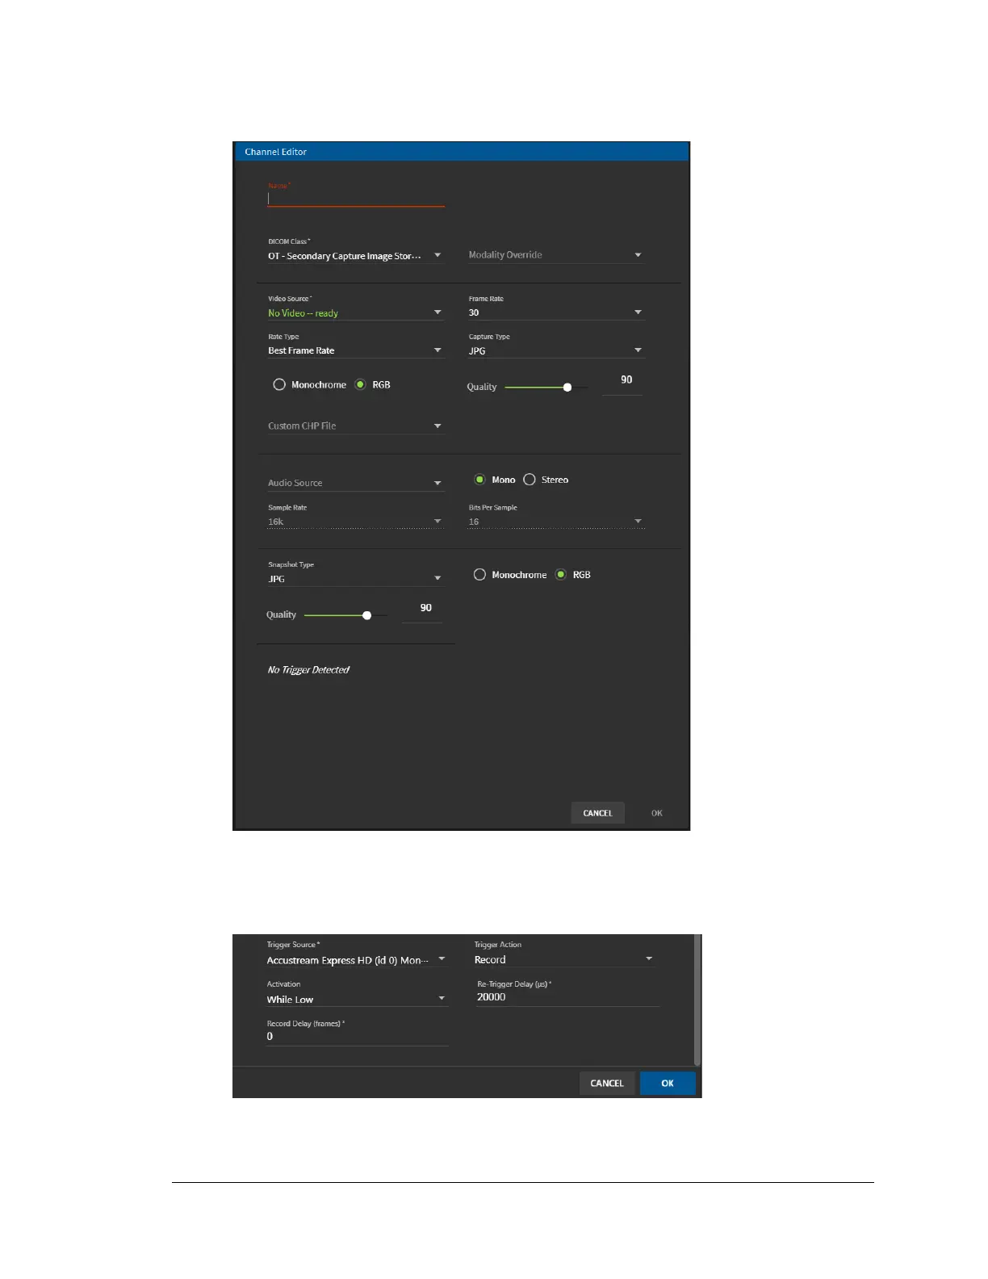Open the Trigger Source dropdown
Viewport: 988px width, 1279px height.
click(x=357, y=960)
